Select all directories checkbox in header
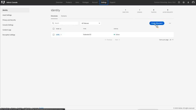The image size is (196, 110). pyautogui.click(x=54, y=29)
